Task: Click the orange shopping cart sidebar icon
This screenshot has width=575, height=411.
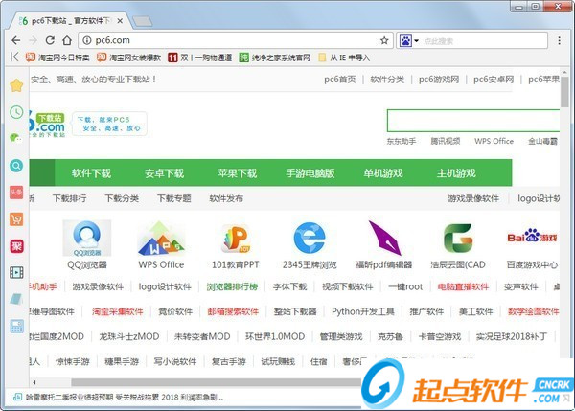Action: (16, 219)
